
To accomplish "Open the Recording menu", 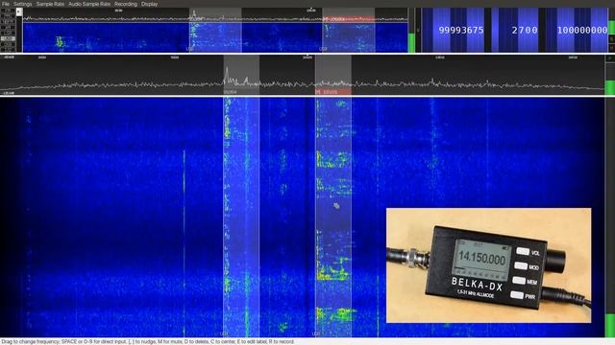I will (126, 4).
